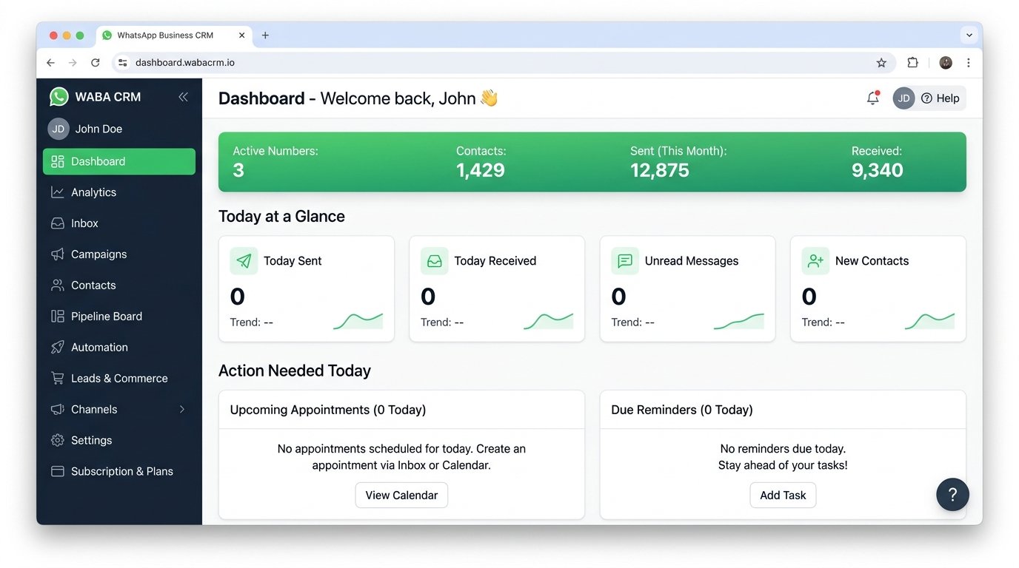The width and height of the screenshot is (1019, 568).
Task: Select the WhatsApp Business CRM browser tab
Action: pyautogui.click(x=175, y=35)
